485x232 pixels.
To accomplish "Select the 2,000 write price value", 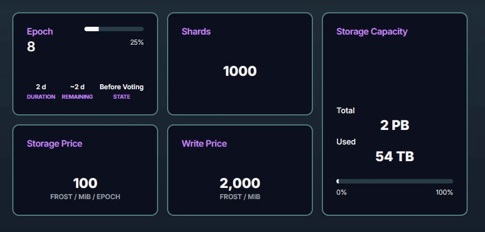I will coord(240,183).
